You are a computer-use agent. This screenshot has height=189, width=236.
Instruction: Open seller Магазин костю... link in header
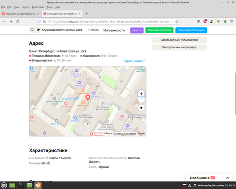tap(115, 30)
